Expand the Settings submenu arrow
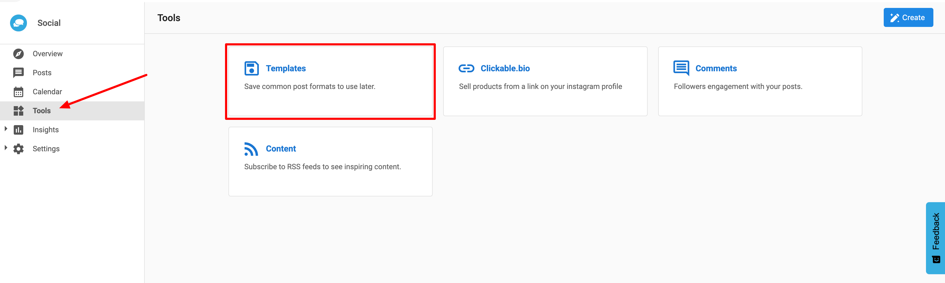The image size is (945, 283). point(6,148)
